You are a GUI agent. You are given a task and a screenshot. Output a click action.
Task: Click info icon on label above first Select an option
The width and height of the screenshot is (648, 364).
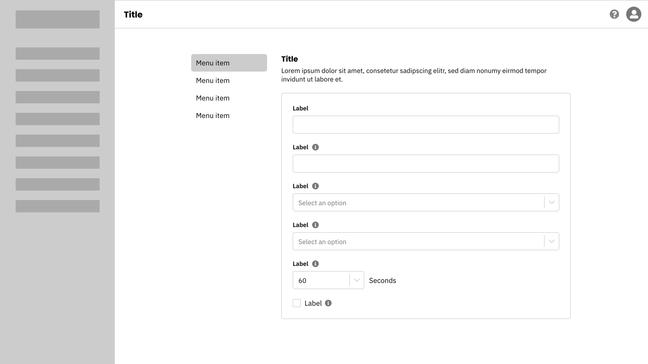315,186
